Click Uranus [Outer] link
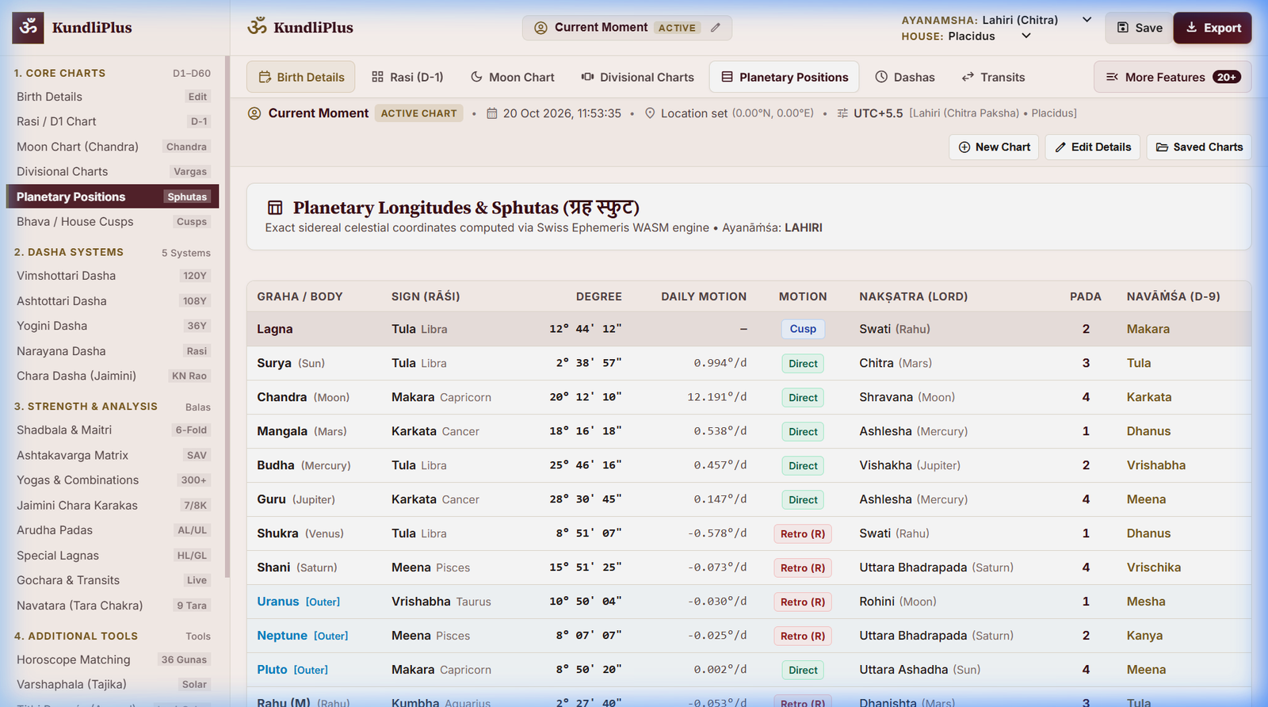The width and height of the screenshot is (1268, 707). pos(298,602)
